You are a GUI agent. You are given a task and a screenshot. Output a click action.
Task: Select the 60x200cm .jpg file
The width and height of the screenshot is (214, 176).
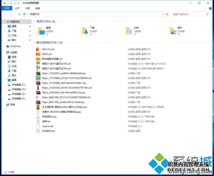61,112
